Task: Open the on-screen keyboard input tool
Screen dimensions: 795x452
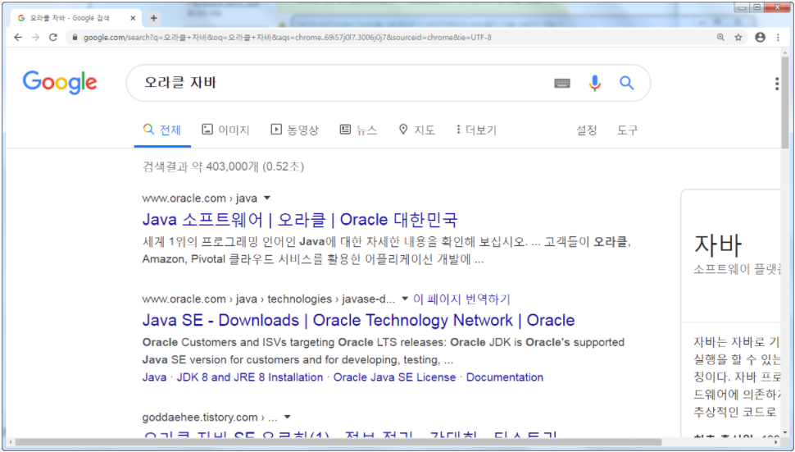Action: (x=561, y=83)
